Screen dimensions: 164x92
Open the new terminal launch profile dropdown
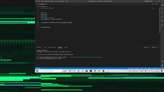[150, 48]
